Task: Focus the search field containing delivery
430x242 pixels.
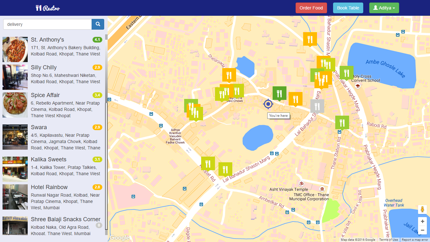Action: pyautogui.click(x=47, y=24)
